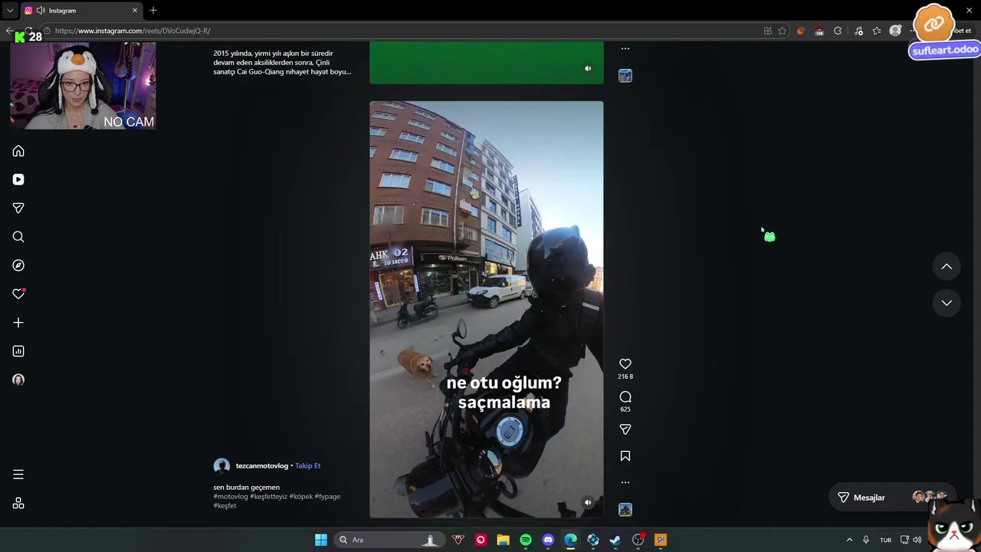
Task: Open profile avatar in Instagram sidebar
Action: (18, 379)
